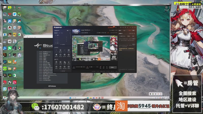Image resolution: width=203 pixels, height=114 pixels.
Task: Click the add source button under the source list
Action: 62,45
